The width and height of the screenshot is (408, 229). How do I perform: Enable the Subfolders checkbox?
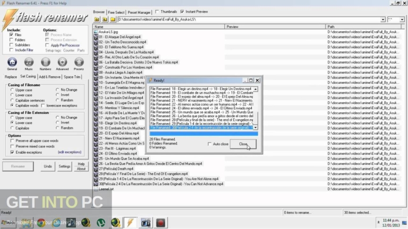click(x=11, y=45)
